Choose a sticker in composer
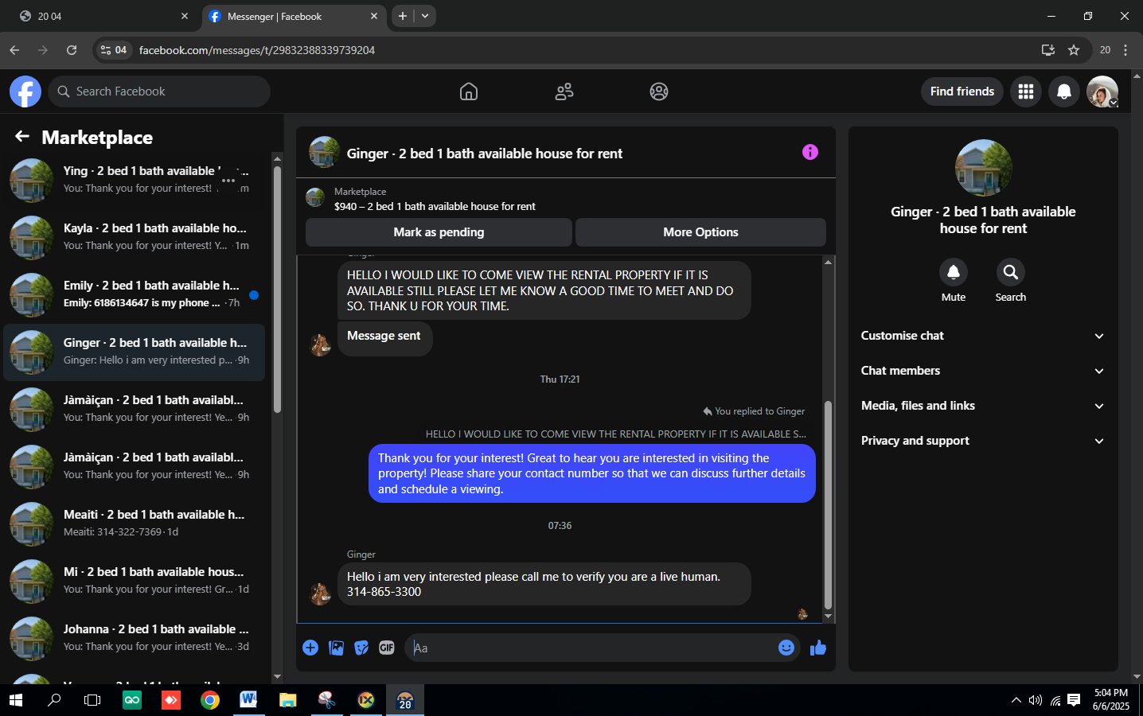This screenshot has height=716, width=1143. (361, 648)
